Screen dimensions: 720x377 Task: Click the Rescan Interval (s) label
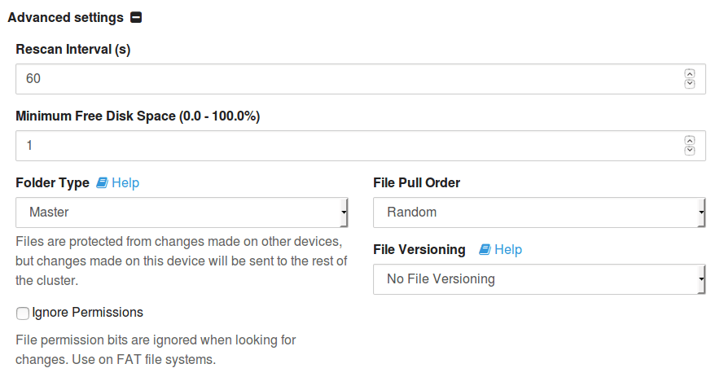tap(73, 50)
